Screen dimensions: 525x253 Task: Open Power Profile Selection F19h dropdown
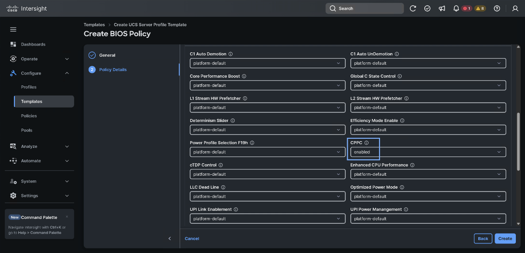pyautogui.click(x=267, y=152)
